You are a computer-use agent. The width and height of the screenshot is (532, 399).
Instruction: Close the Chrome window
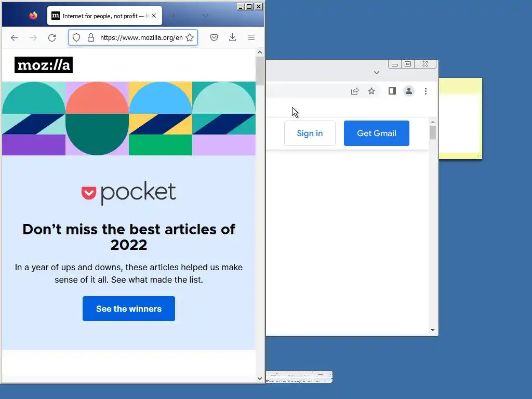point(425,64)
